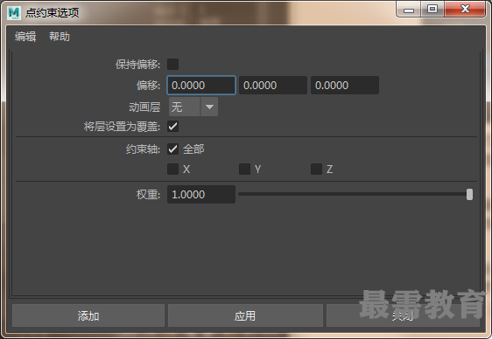Uncheck 将层设置为覆盖 checkbox
This screenshot has height=339, width=492.
172,127
